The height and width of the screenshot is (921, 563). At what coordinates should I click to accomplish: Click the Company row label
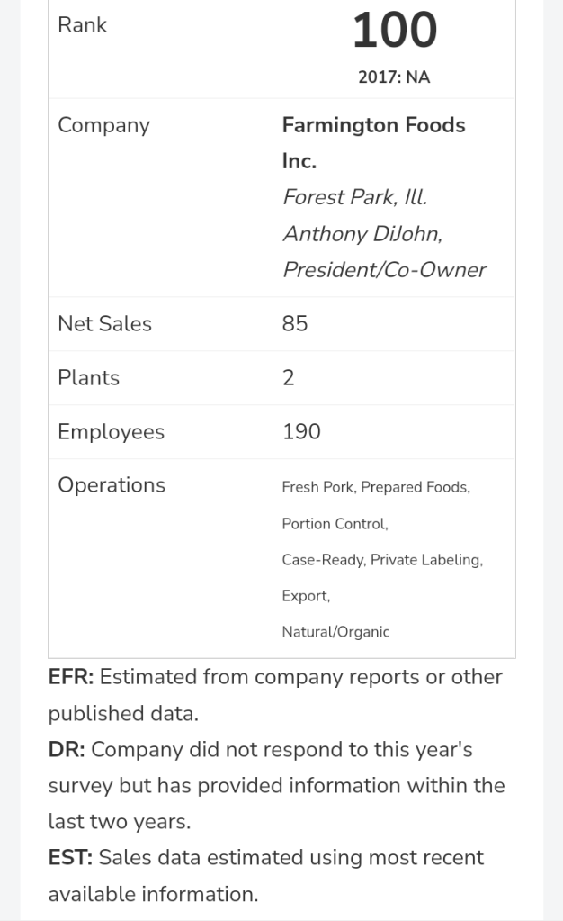(103, 125)
